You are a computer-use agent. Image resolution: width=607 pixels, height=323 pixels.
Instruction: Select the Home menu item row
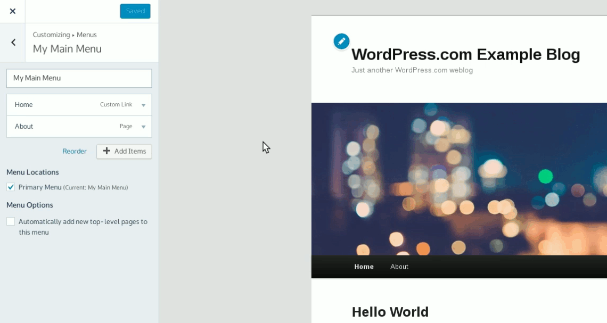(79, 105)
